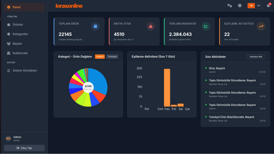
Task: Click the YÖNETİM section label
Action: pyautogui.click(x=12, y=16)
